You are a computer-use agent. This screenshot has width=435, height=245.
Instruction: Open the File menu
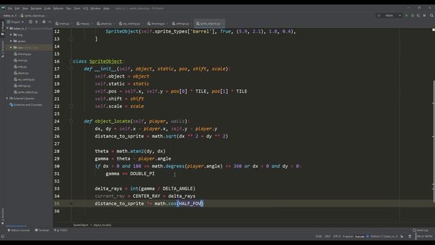coord(10,8)
